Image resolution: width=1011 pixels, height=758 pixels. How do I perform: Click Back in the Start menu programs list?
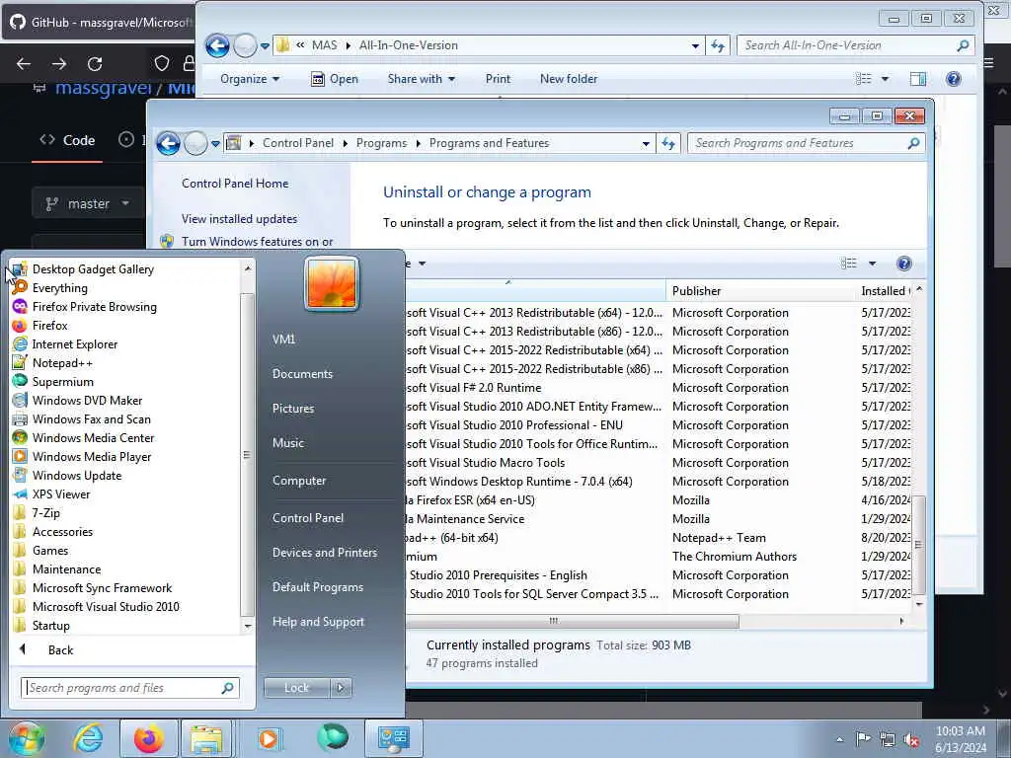(60, 650)
